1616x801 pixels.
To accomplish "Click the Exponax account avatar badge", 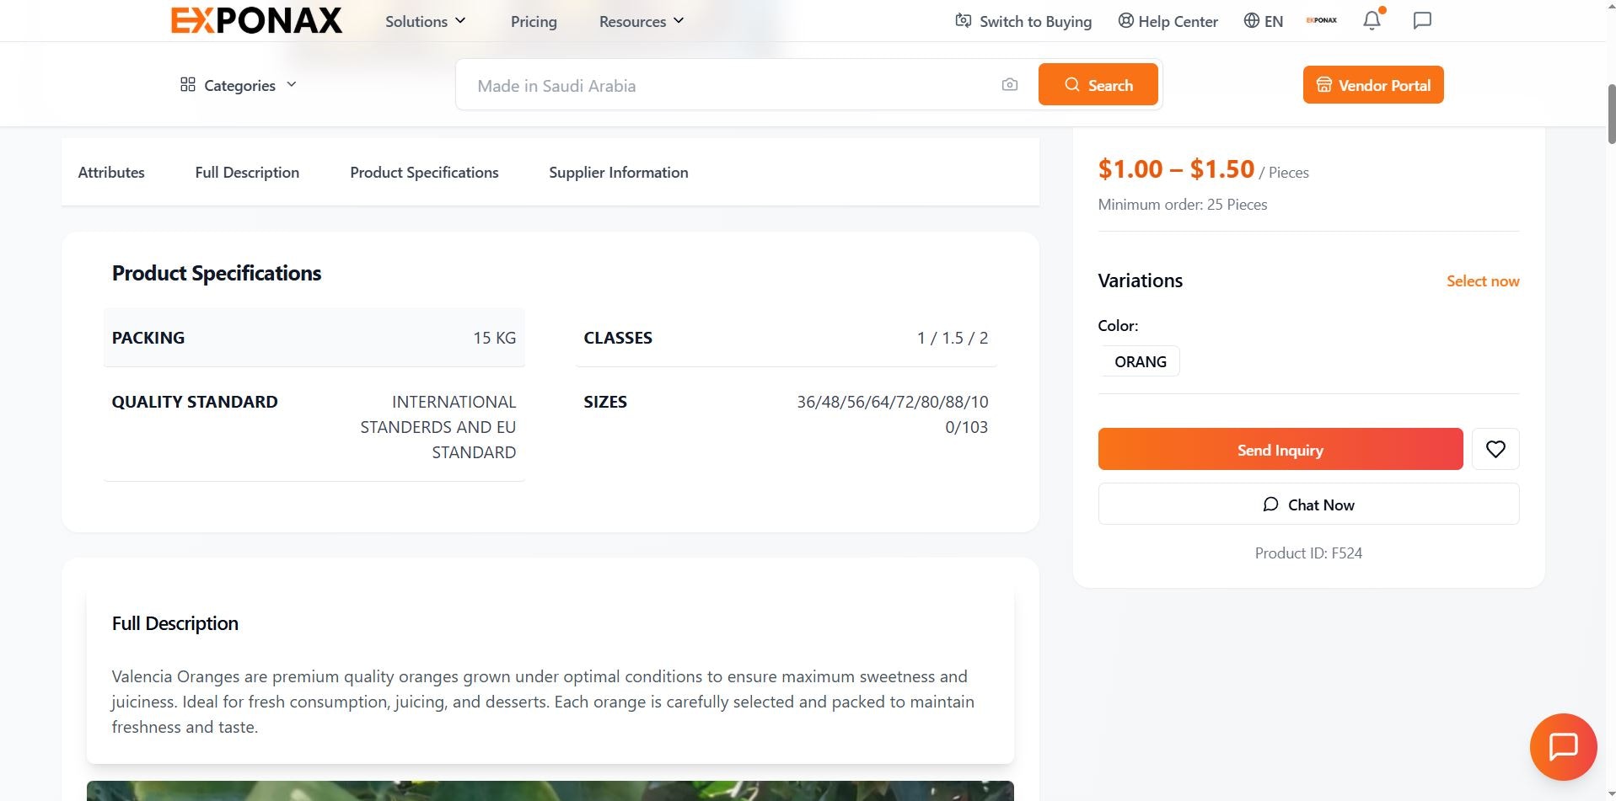I will [1320, 19].
